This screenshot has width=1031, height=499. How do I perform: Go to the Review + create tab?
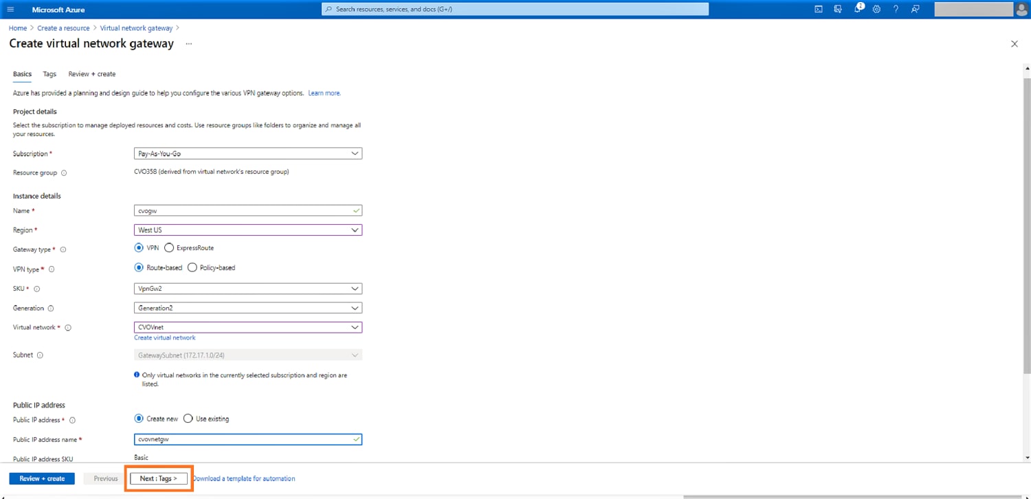point(92,74)
